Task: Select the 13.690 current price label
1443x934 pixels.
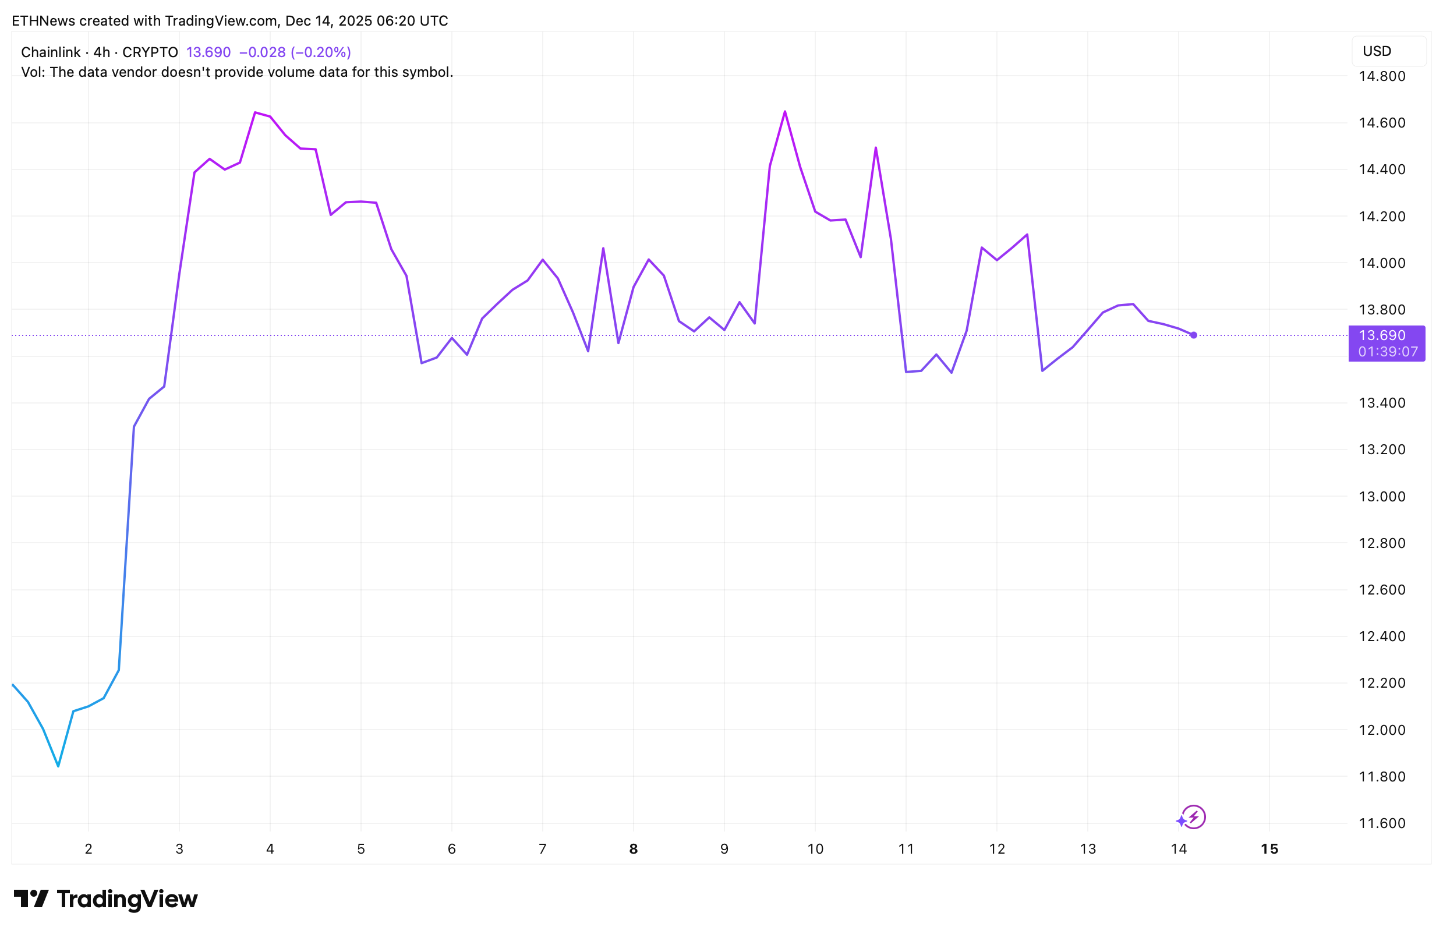Action: (x=1382, y=335)
